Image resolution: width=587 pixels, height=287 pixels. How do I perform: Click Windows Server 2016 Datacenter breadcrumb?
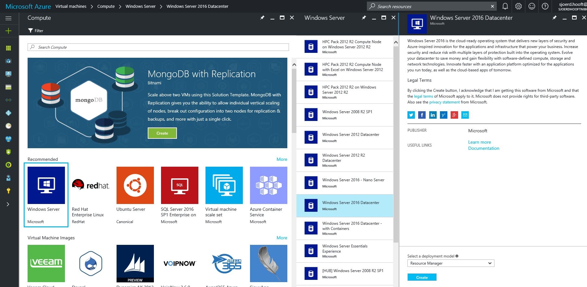tap(197, 6)
